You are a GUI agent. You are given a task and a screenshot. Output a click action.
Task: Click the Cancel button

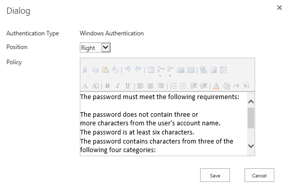point(259,175)
